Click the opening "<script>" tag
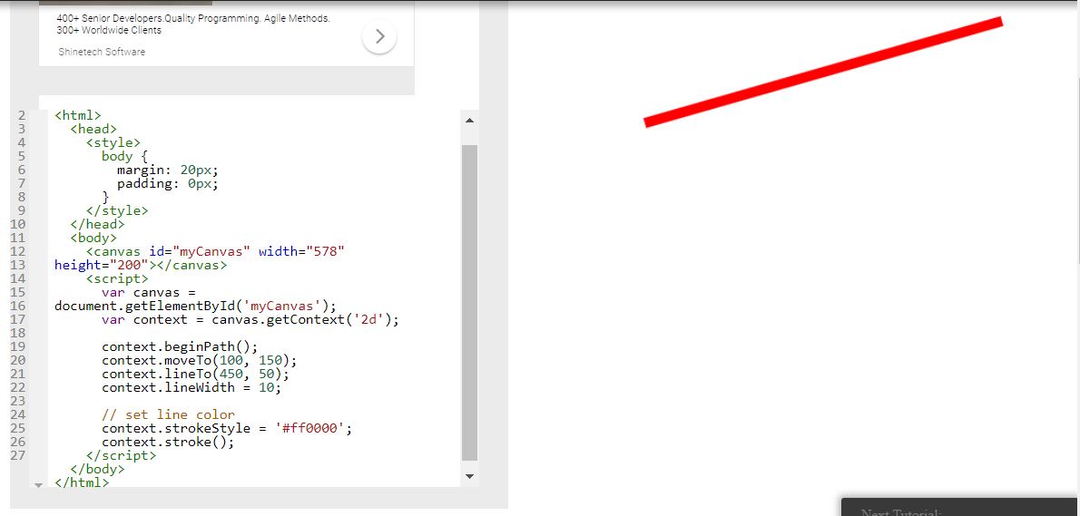This screenshot has width=1080, height=516. [x=117, y=278]
